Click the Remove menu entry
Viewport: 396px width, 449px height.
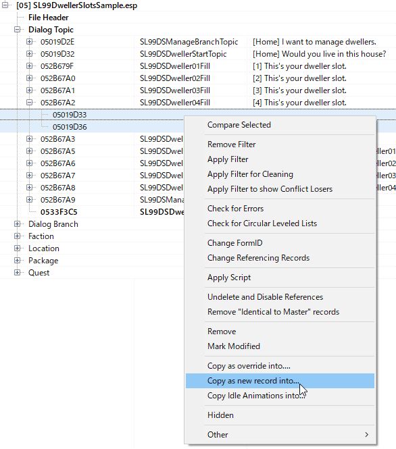280,332
